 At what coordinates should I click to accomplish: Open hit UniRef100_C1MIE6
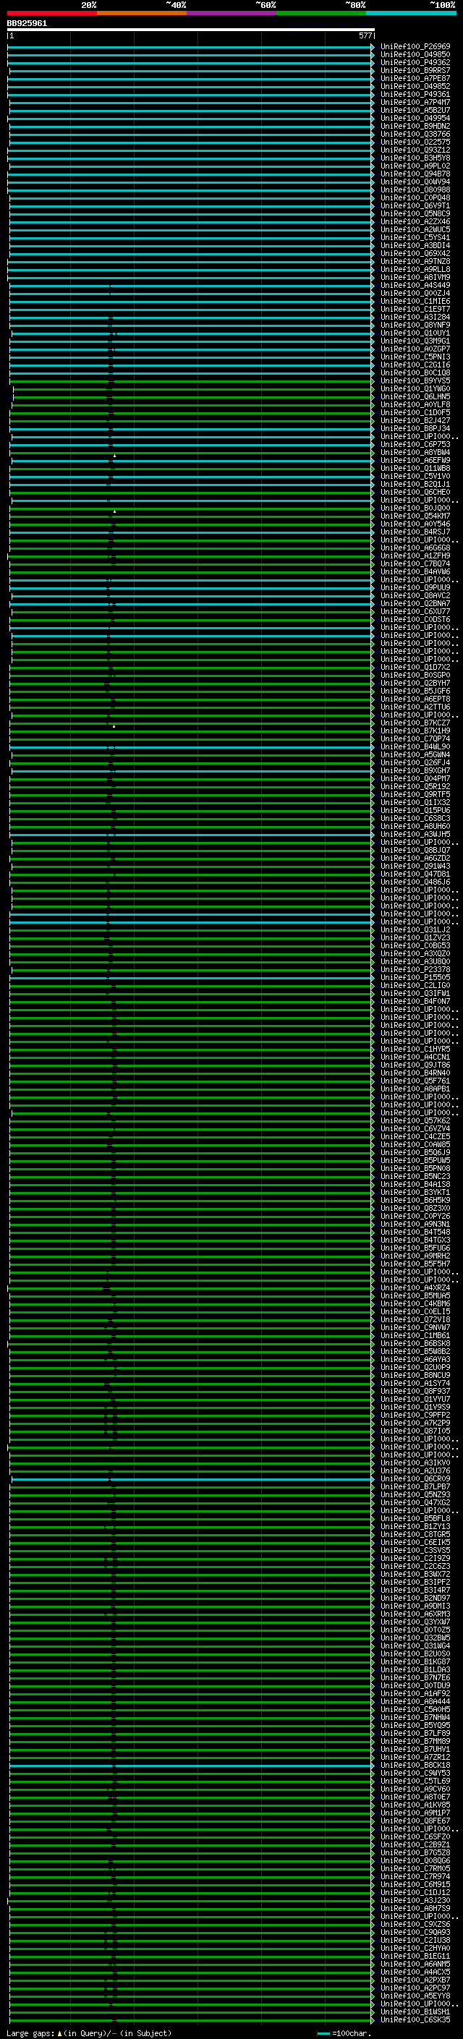(415, 302)
